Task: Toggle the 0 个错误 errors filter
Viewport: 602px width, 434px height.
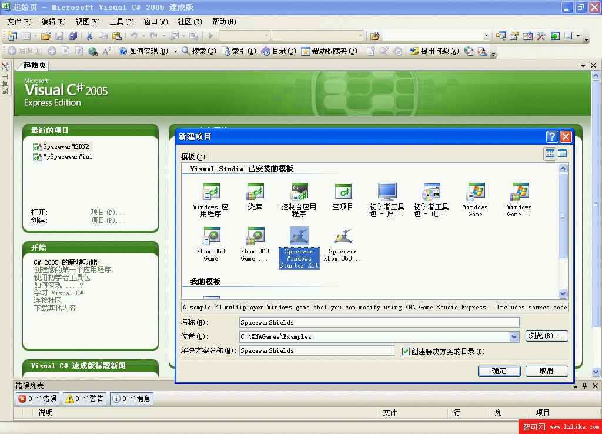Action: [x=38, y=399]
